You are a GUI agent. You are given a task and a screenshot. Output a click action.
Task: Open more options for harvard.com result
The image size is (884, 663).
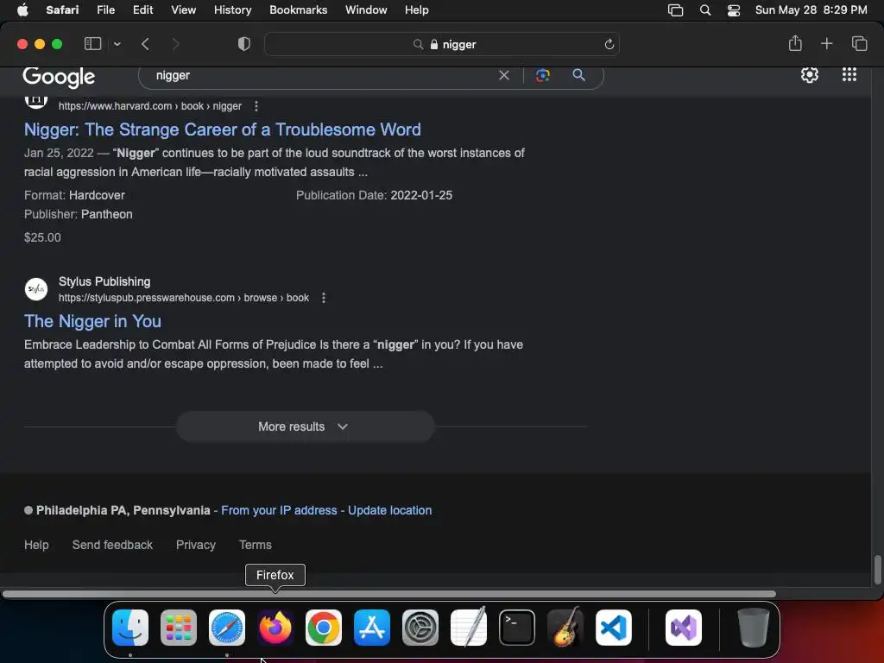click(x=256, y=106)
